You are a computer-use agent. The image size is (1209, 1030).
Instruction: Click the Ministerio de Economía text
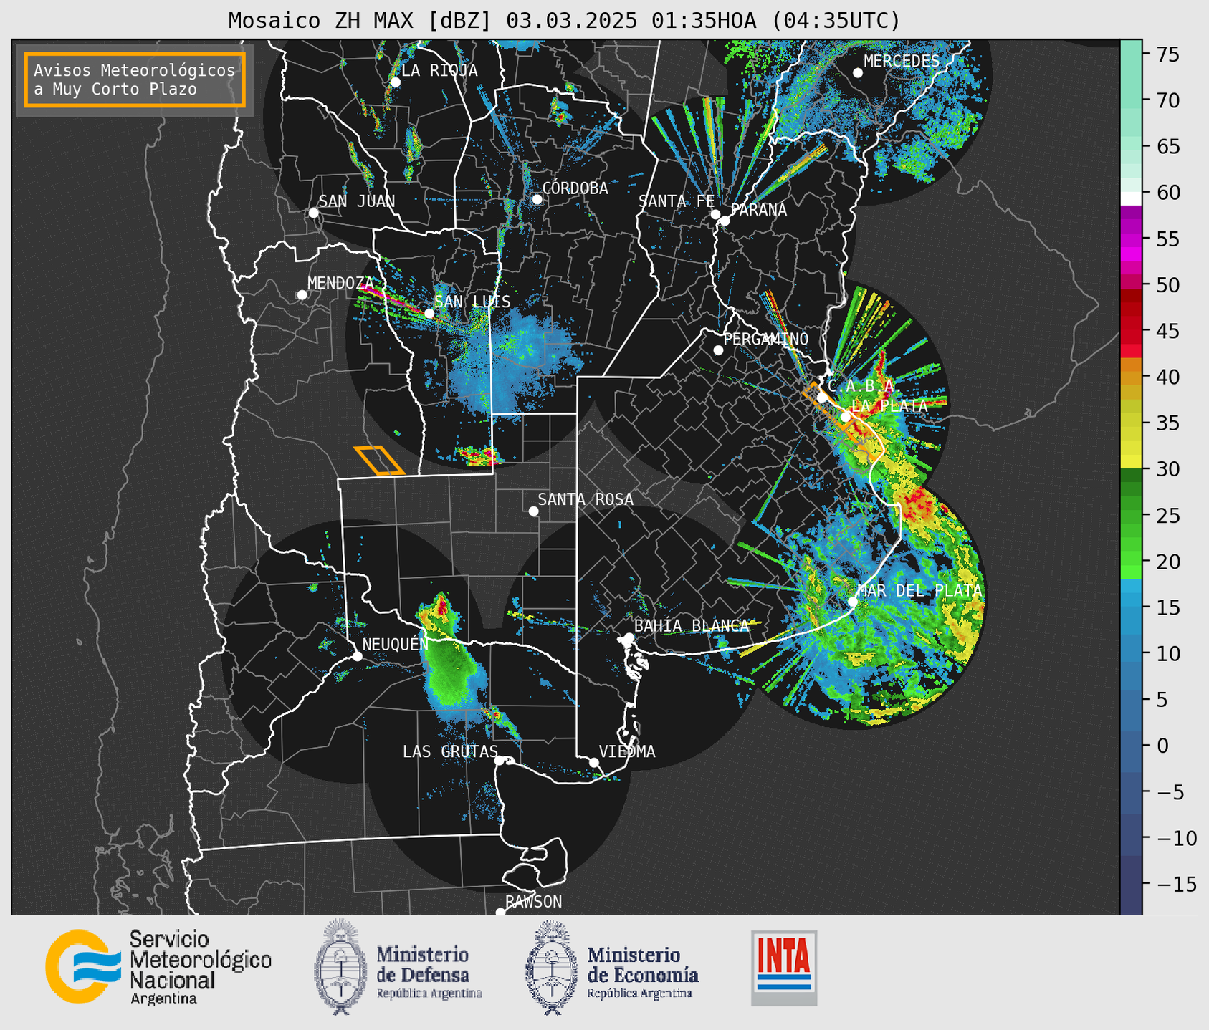(x=642, y=971)
